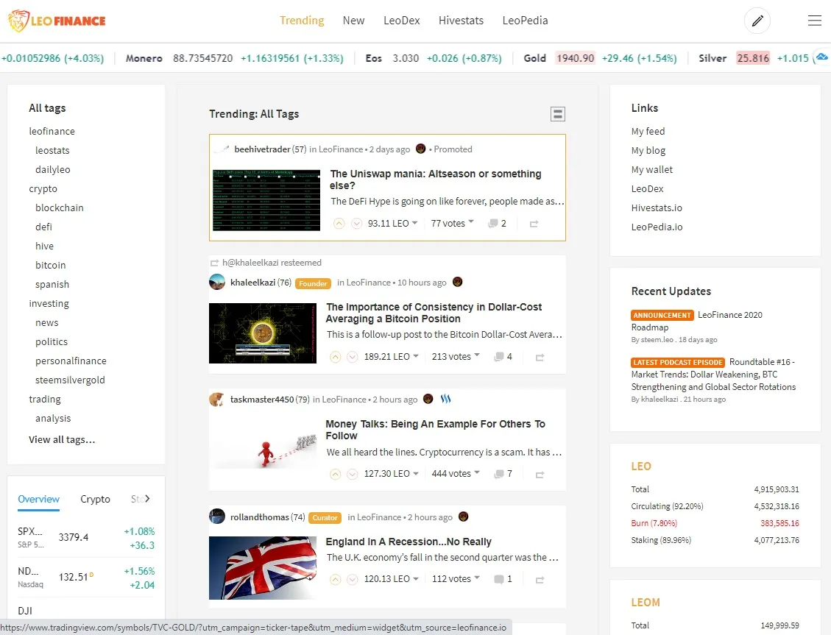Select the Overview tab in market widget
This screenshot has width=831, height=635.
[x=39, y=500]
